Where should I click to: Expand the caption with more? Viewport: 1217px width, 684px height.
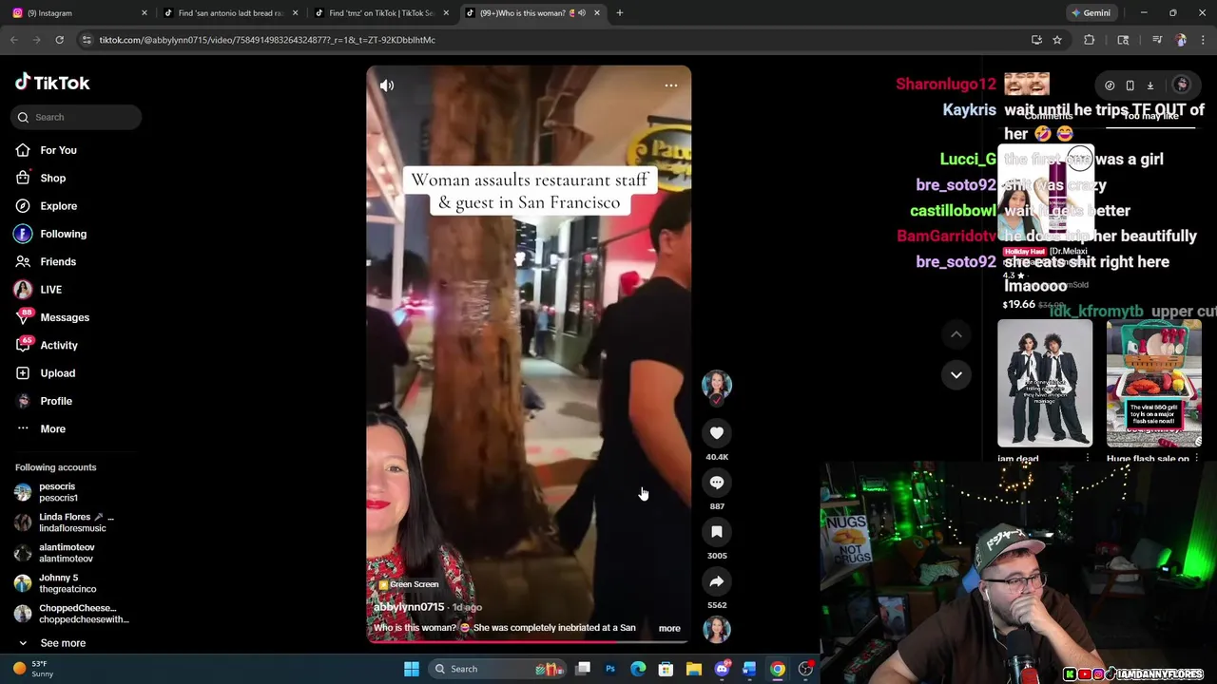coord(669,628)
